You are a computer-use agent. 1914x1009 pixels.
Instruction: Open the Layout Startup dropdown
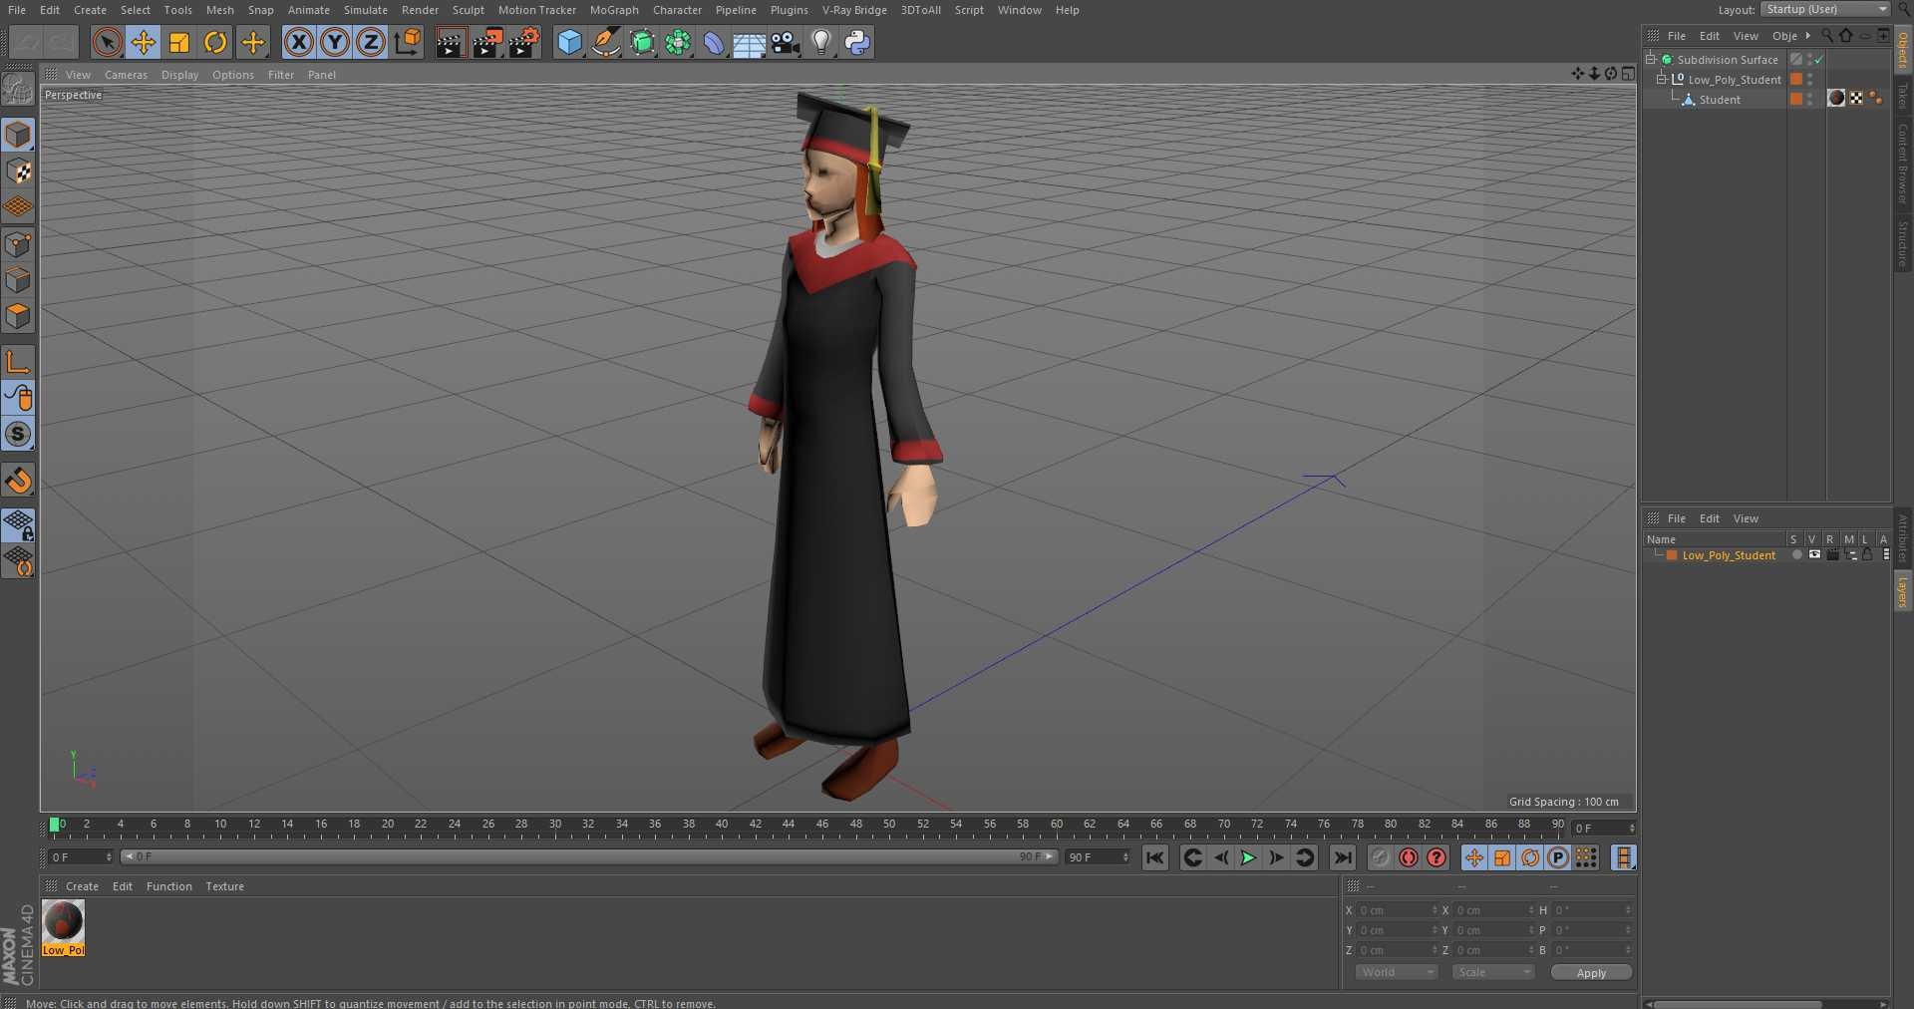(1825, 9)
